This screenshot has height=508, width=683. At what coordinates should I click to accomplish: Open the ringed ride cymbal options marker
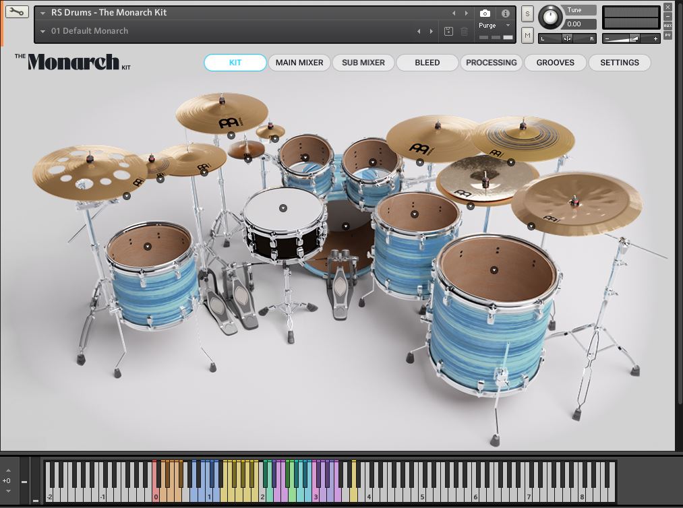pyautogui.click(x=511, y=162)
